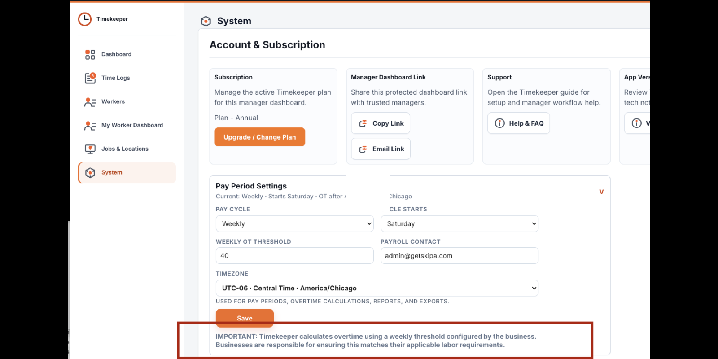Open Help & FAQ
Screen dimensions: 718x359
click(519, 123)
